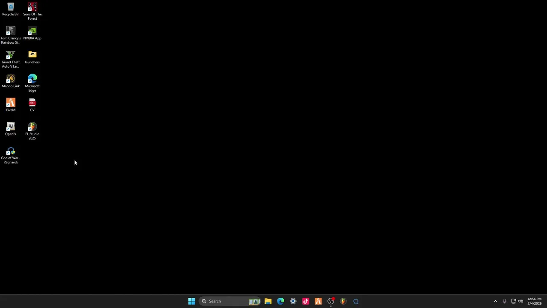Click the search highlight image in Search box

tap(254, 301)
